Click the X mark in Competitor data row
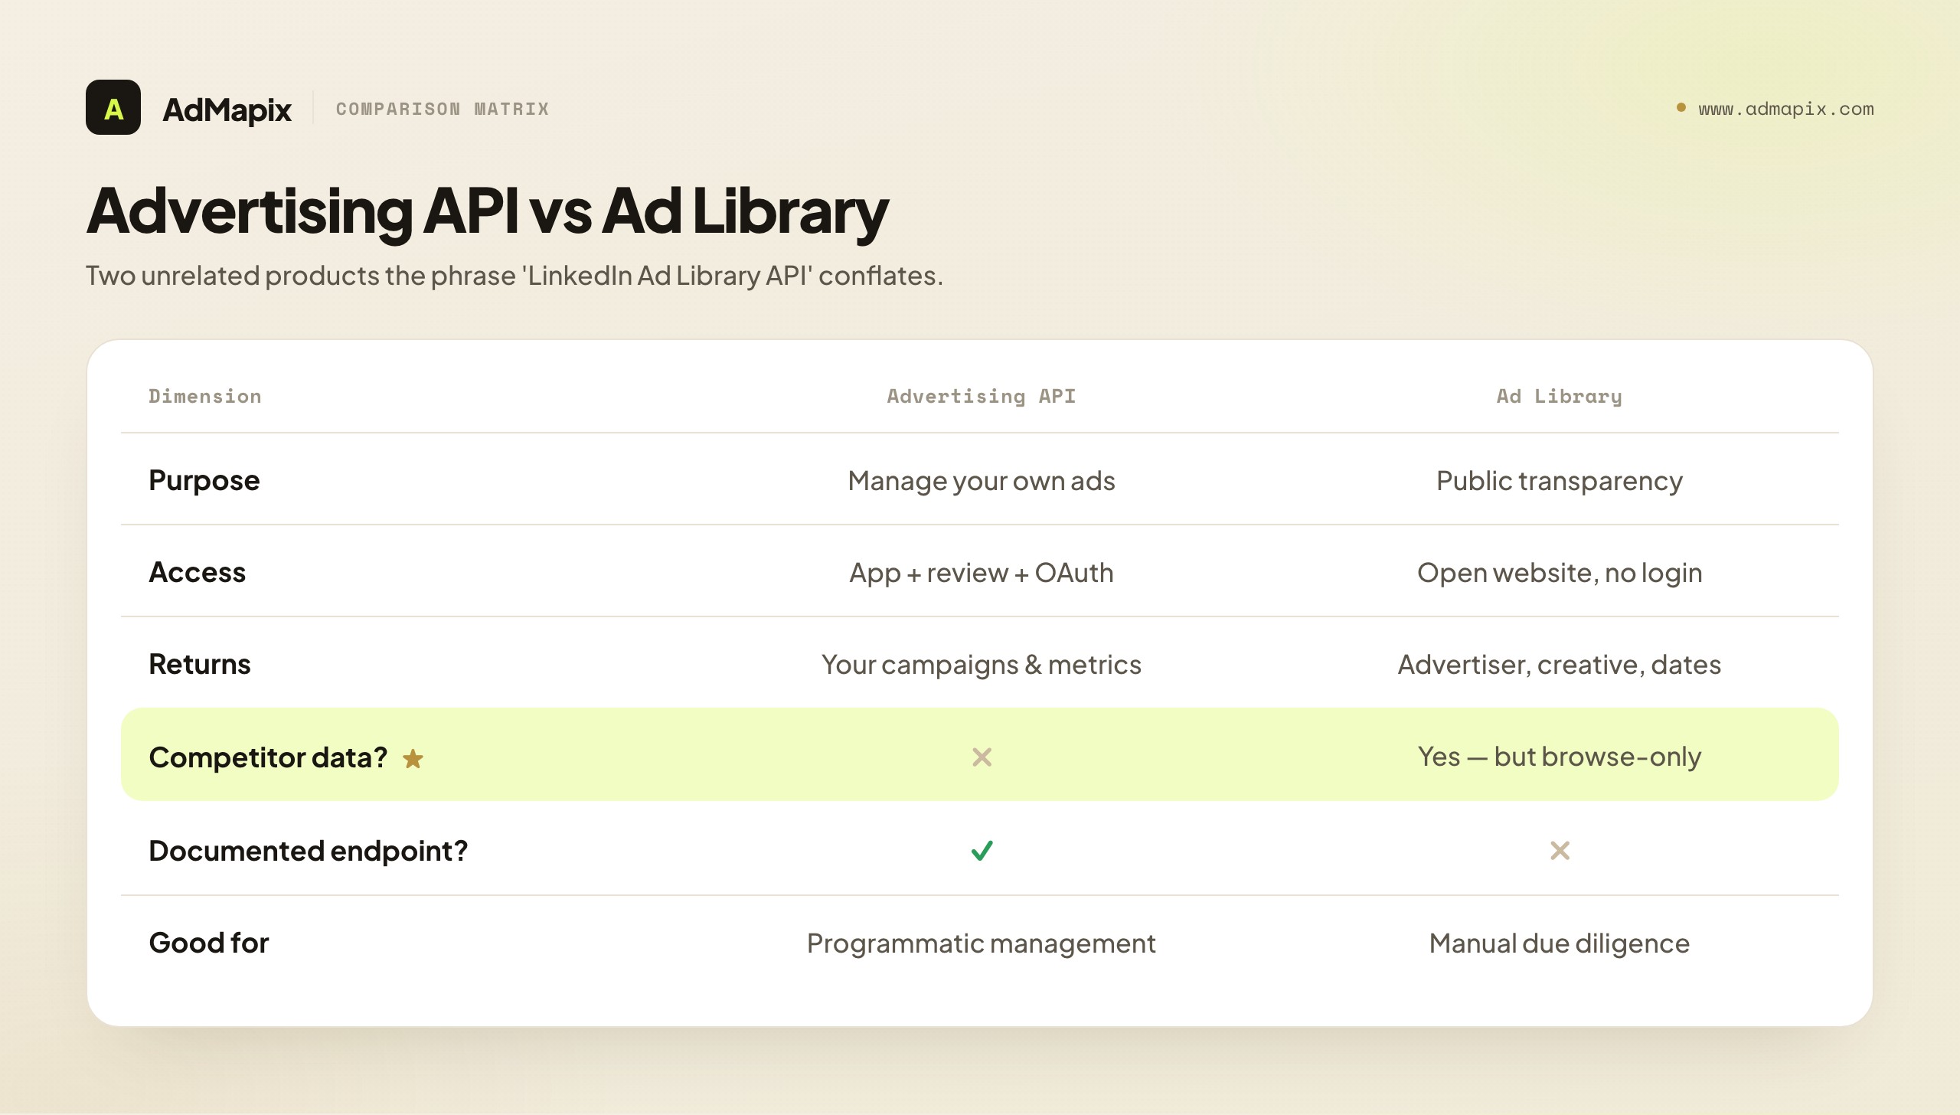1960x1115 pixels. (x=982, y=757)
